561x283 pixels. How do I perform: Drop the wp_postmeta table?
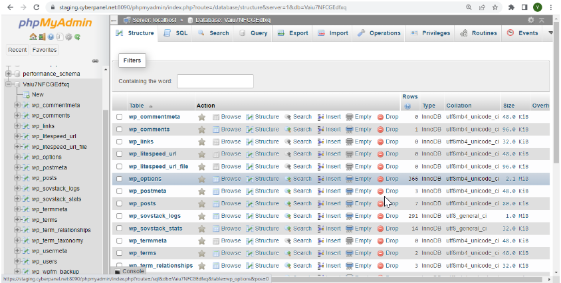[388, 191]
